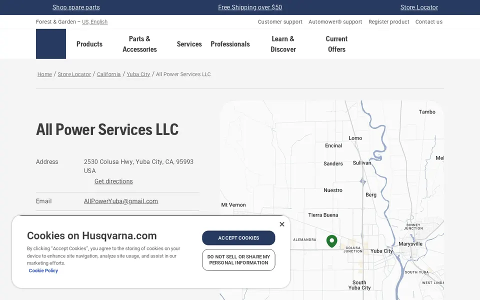Accept cookies on Husqvarna.com
Image resolution: width=480 pixels, height=300 pixels.
click(238, 238)
